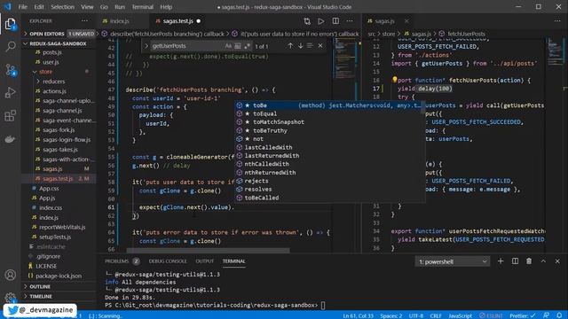Expand the reducers folder
The image size is (568, 319).
[53, 82]
